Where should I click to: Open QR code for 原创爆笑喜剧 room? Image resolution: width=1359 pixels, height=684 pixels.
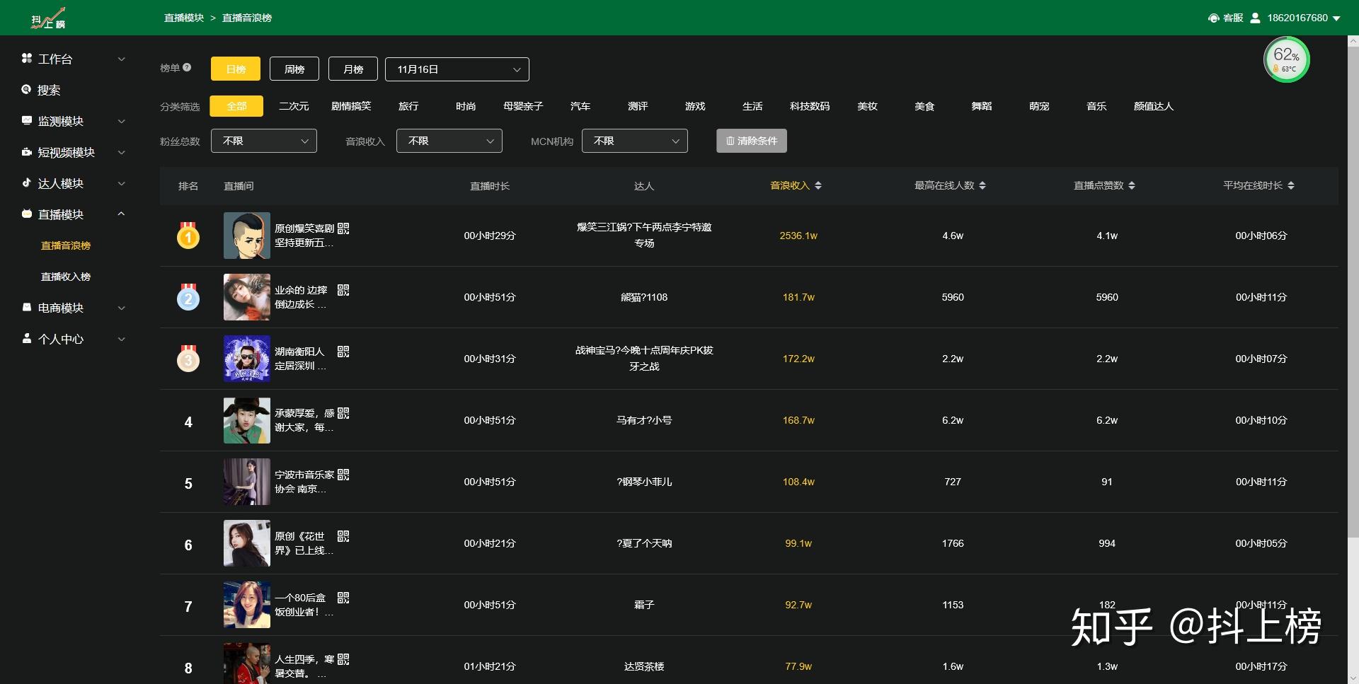click(343, 228)
